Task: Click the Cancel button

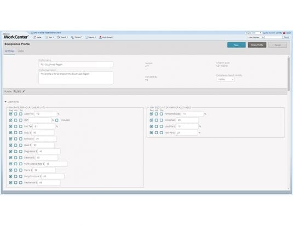Action: tap(278, 45)
